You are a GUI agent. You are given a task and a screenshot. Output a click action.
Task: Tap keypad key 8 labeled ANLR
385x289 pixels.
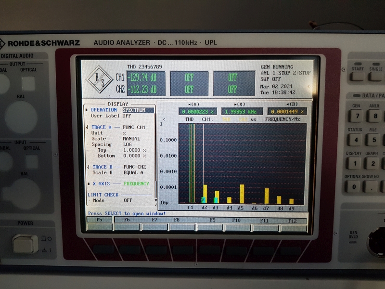click(375, 116)
